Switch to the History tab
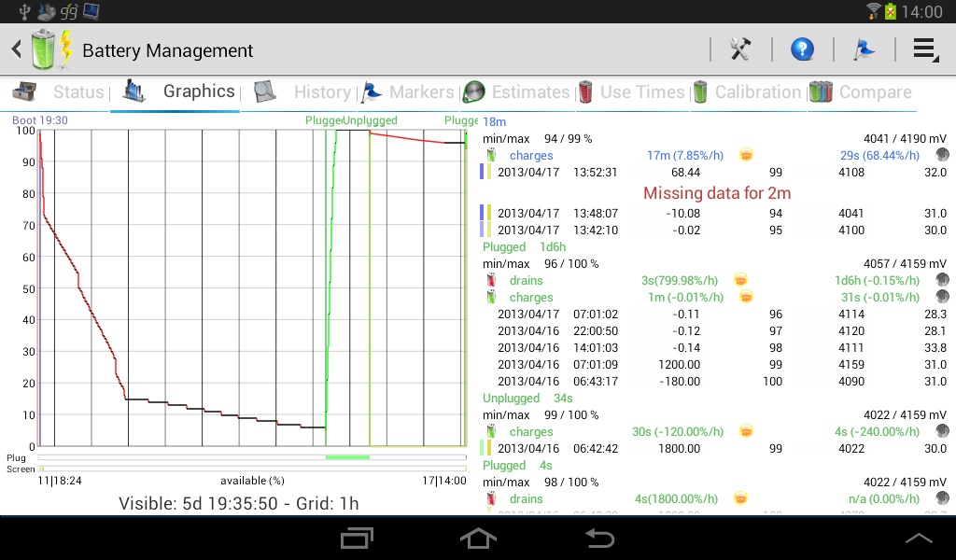 pyautogui.click(x=302, y=92)
